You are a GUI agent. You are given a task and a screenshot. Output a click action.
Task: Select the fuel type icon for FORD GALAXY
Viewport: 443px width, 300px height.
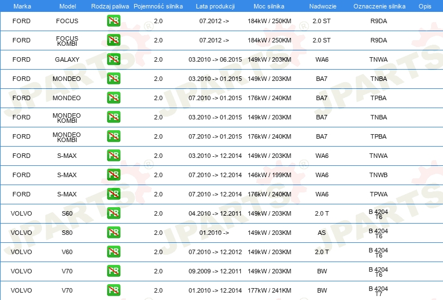(x=113, y=59)
